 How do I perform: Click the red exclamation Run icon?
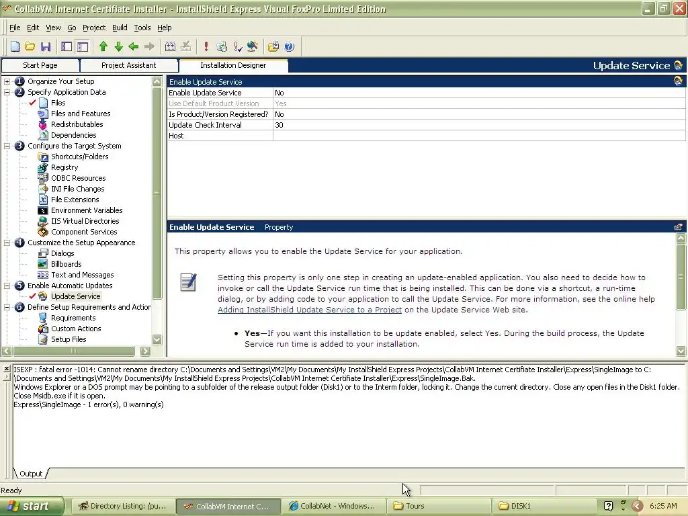tap(206, 46)
